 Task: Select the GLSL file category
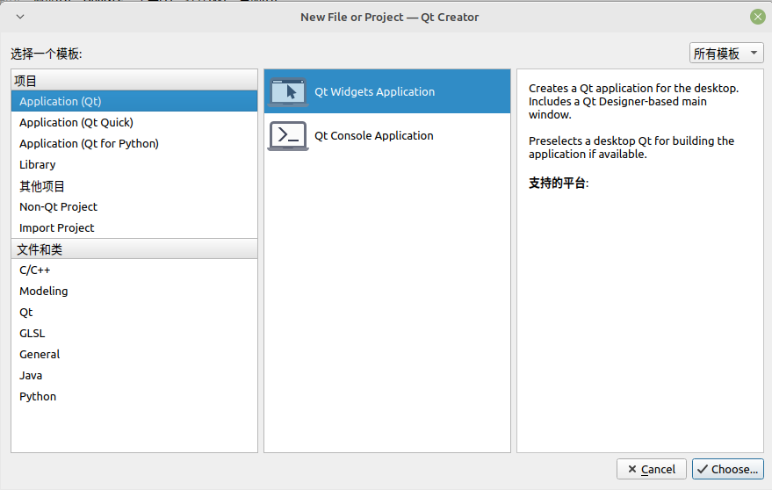click(x=32, y=334)
